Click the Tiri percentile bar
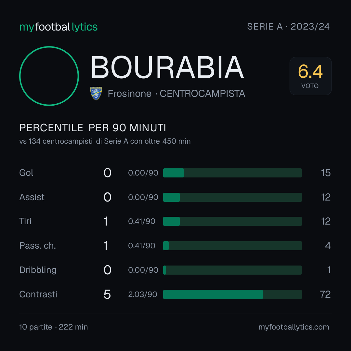Image resolution: width=351 pixels, height=351 pixels. click(x=232, y=221)
